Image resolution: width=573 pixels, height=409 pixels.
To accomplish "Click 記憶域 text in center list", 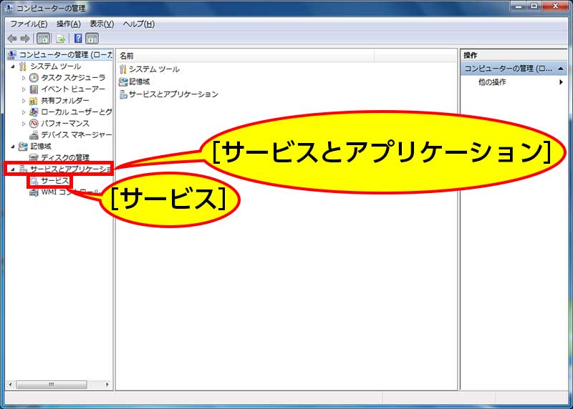I will coord(139,82).
